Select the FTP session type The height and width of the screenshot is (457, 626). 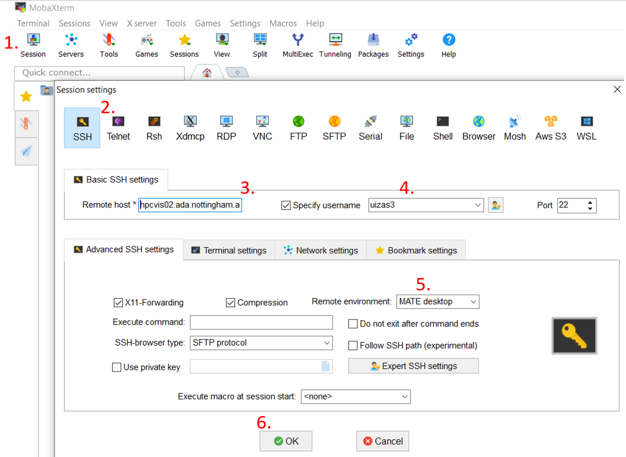(298, 128)
